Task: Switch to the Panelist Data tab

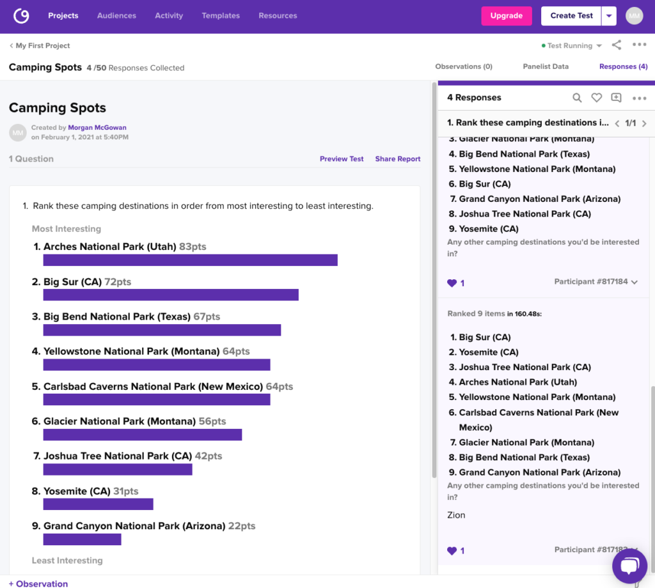Action: point(546,66)
